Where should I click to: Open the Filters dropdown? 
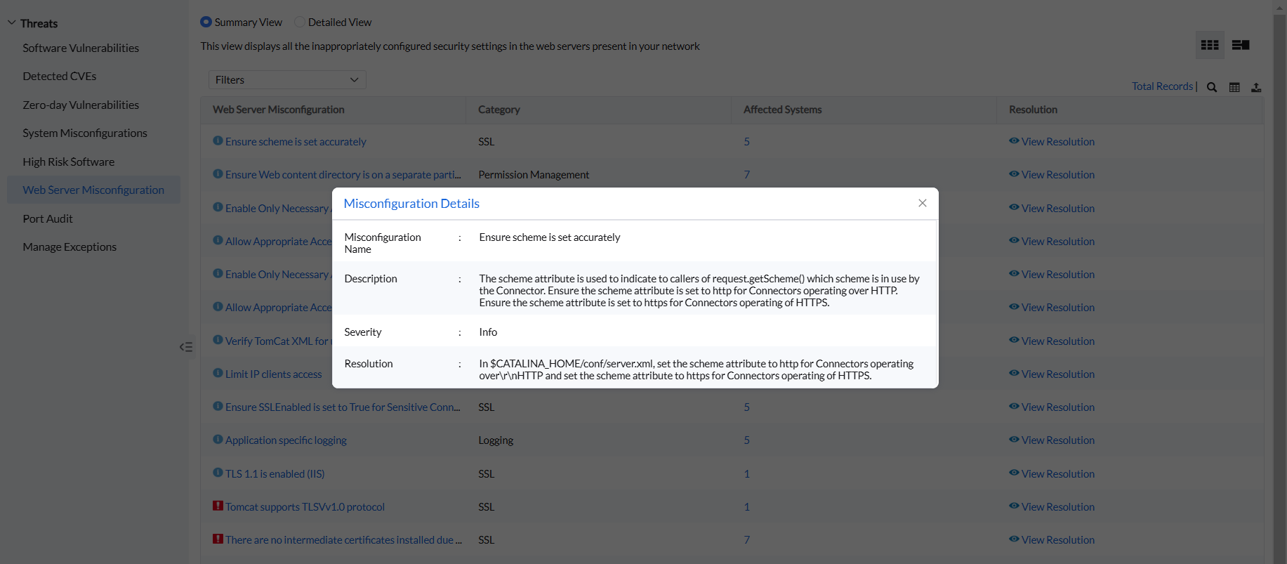coord(287,80)
